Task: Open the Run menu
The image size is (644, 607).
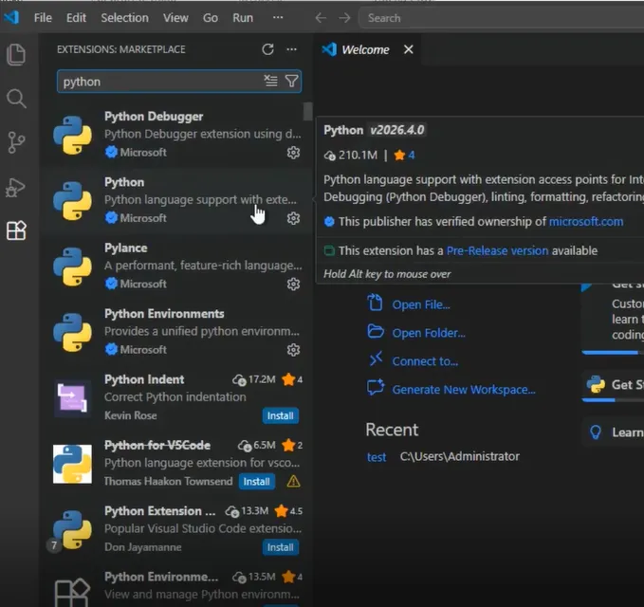Action: [x=243, y=18]
